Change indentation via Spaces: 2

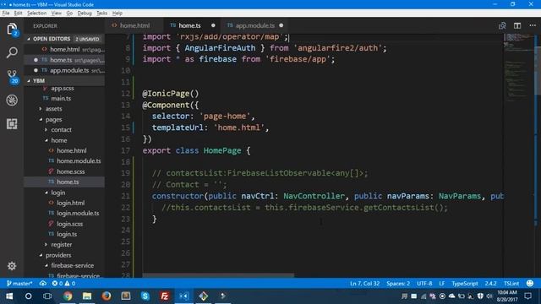398,284
